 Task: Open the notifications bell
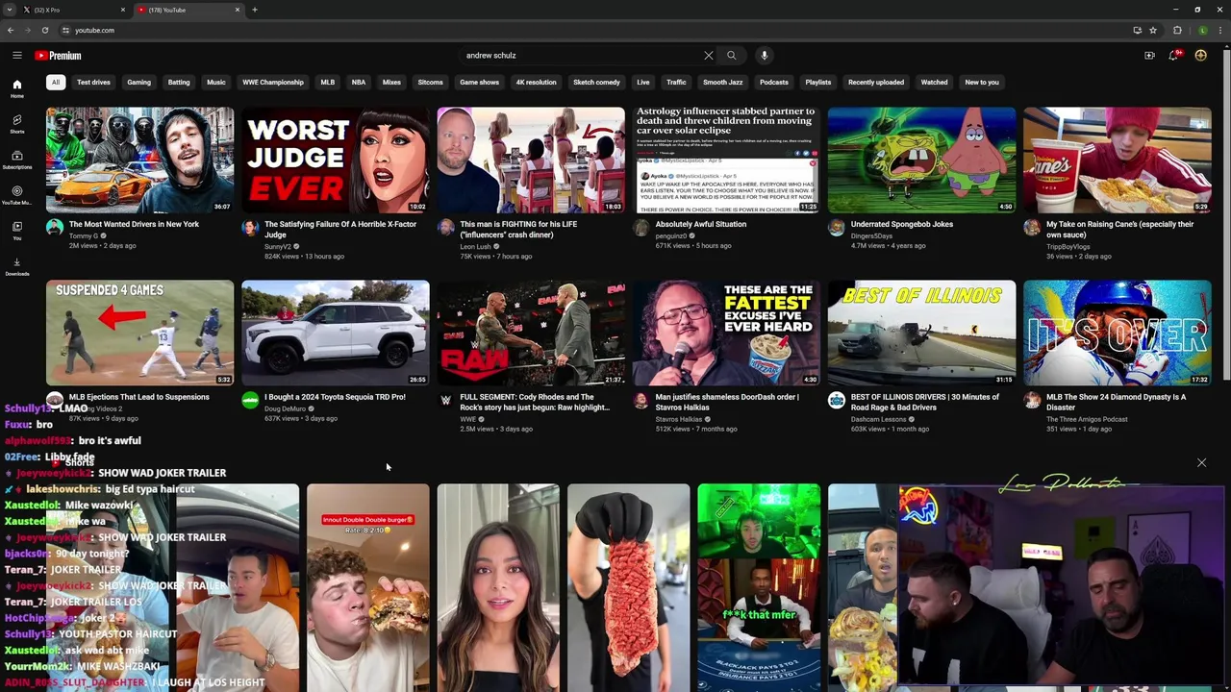tap(1174, 56)
